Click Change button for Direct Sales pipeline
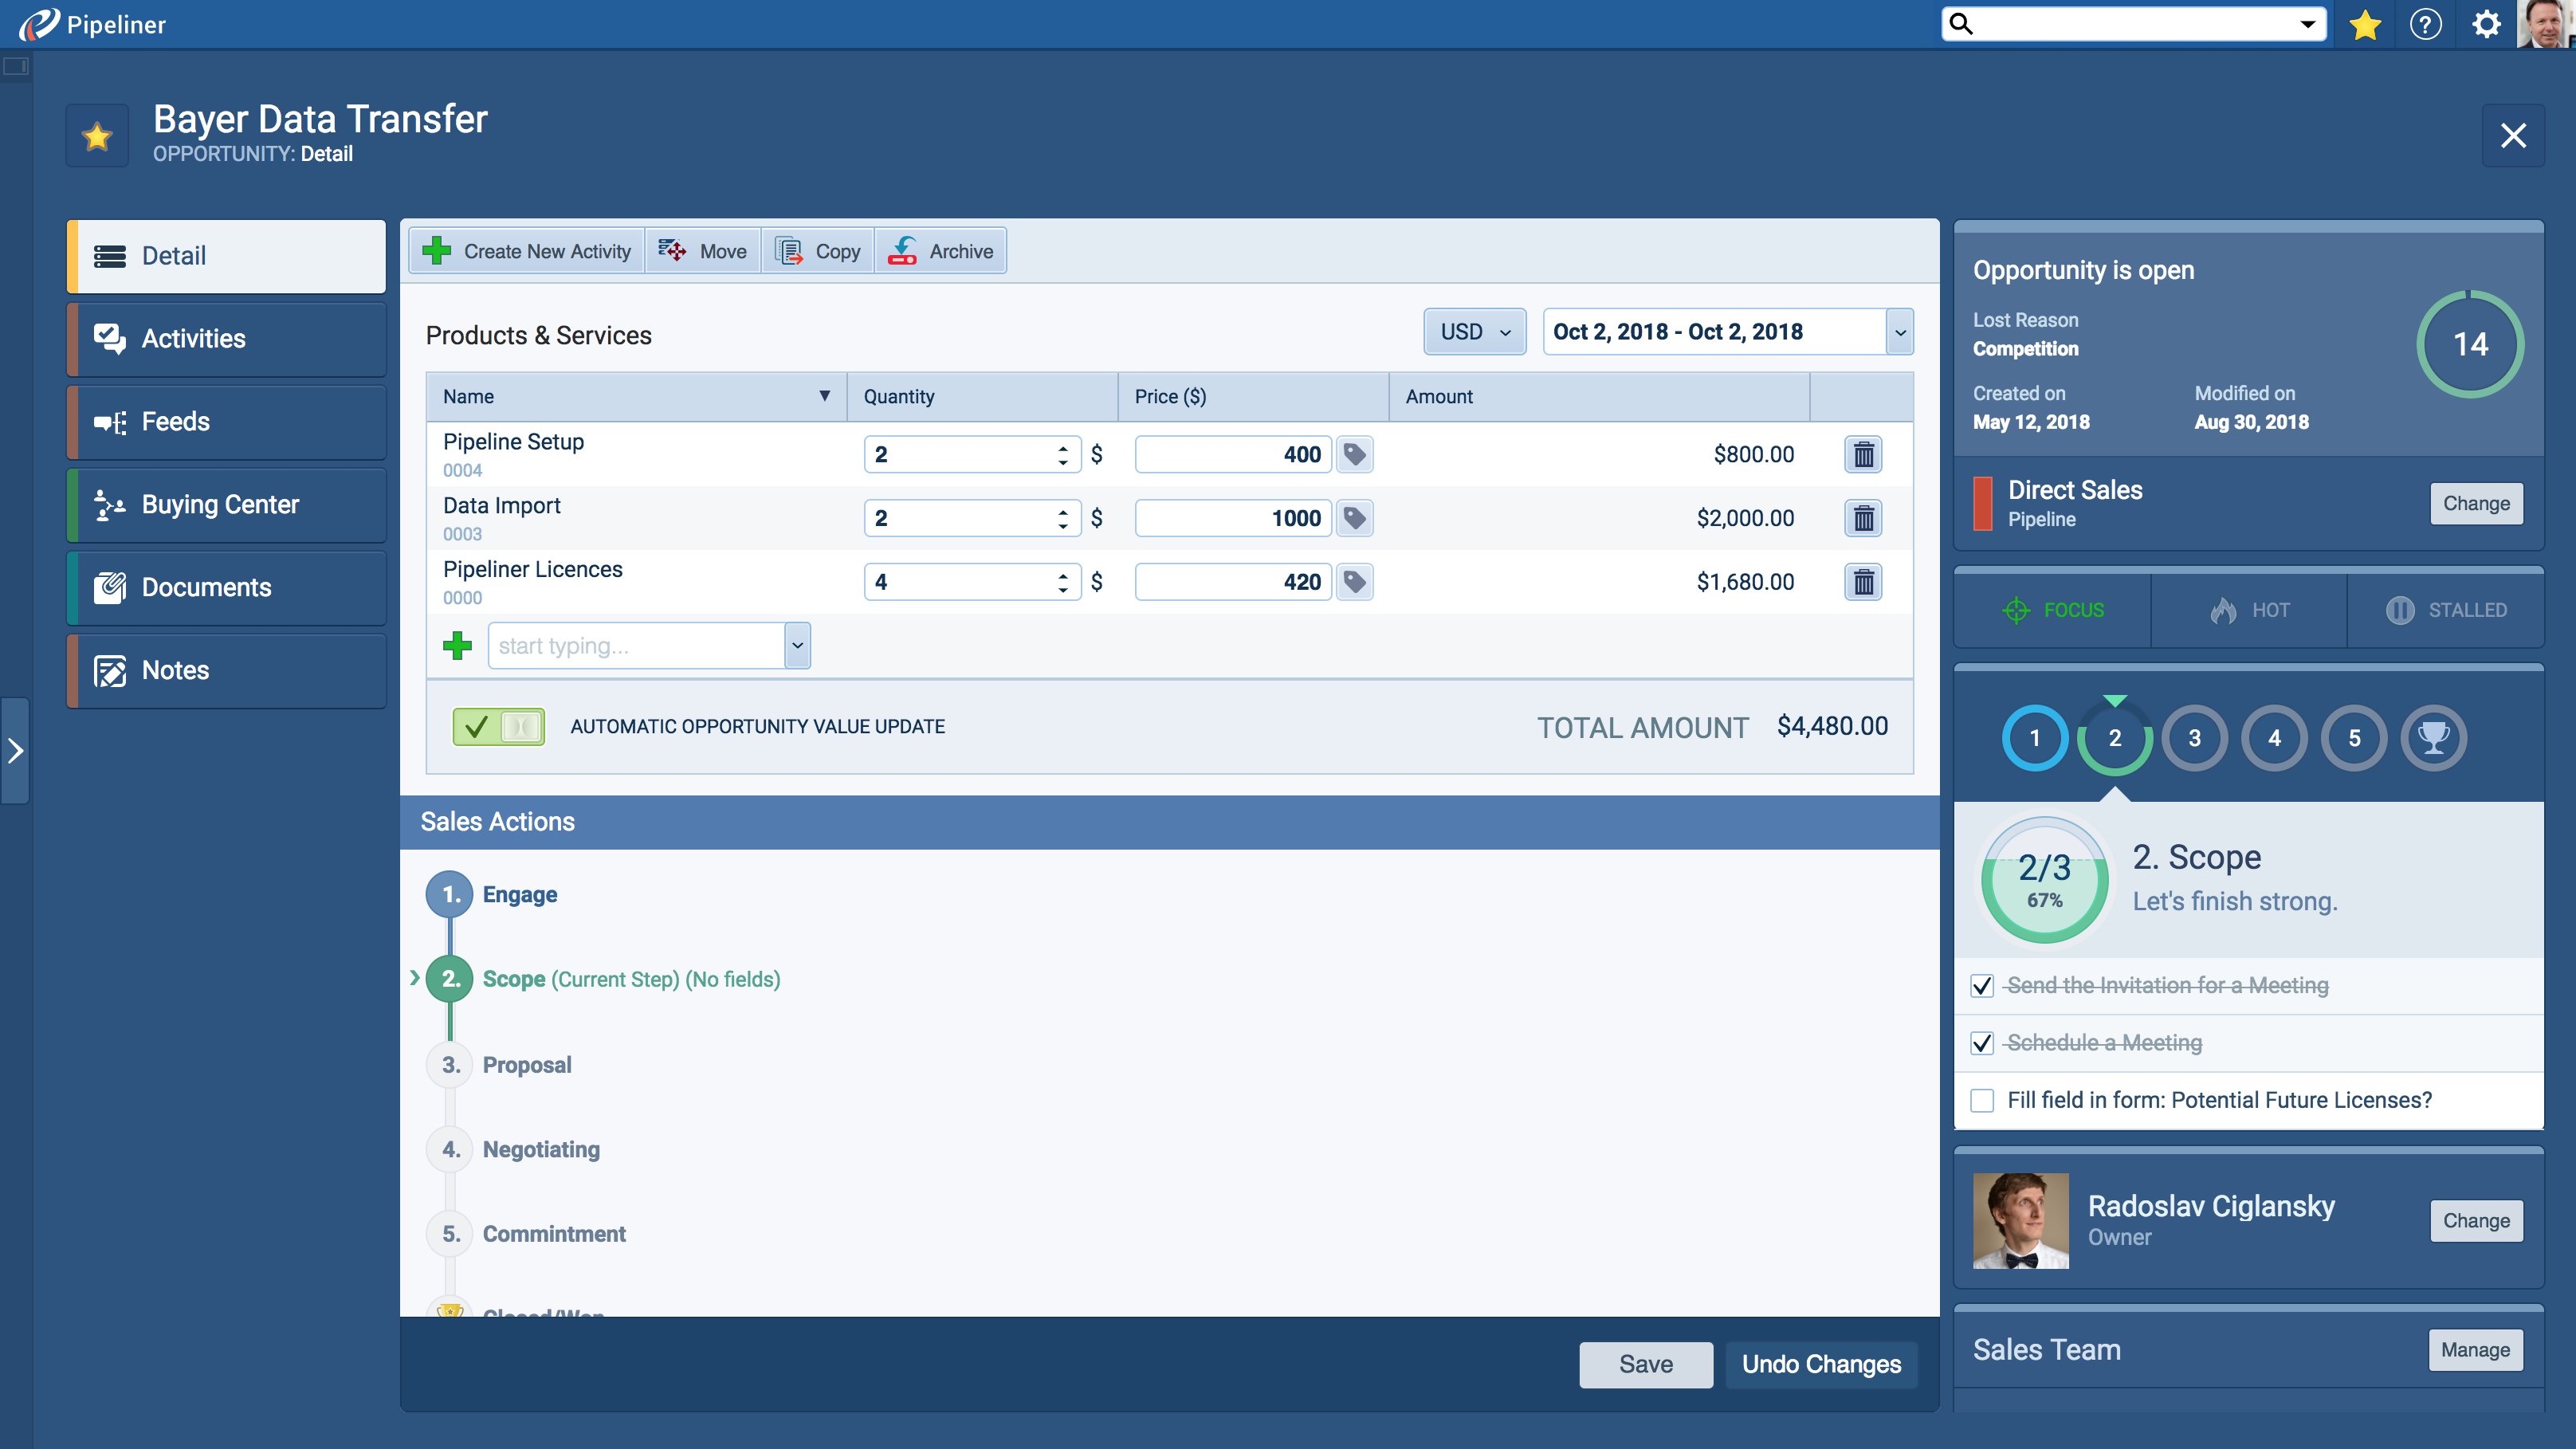This screenshot has height=1449, width=2576. click(2476, 504)
